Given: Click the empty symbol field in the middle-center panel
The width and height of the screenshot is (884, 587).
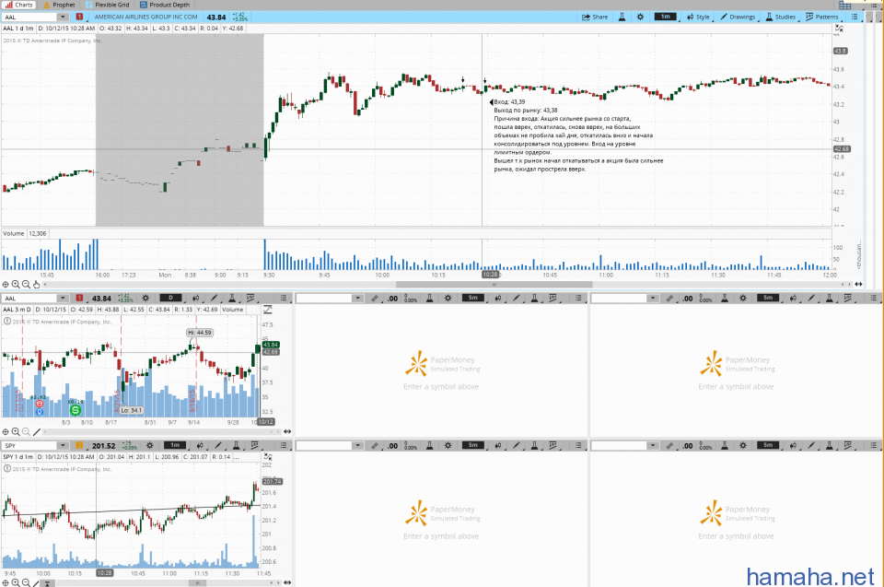Looking at the screenshot, I should (324, 298).
